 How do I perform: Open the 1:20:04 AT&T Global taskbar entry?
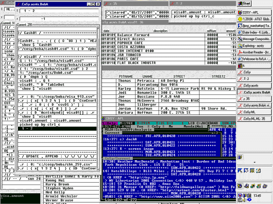254,19
